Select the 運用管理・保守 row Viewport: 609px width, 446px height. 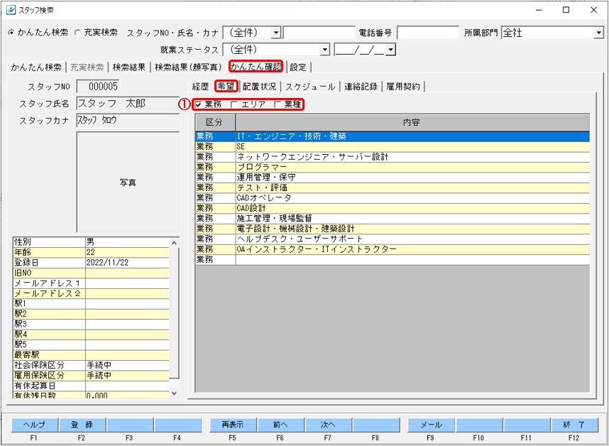coord(393,178)
